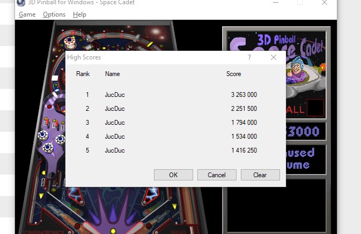Click the question mark help icon
Viewport: 361px width, 234px height.
tap(249, 57)
